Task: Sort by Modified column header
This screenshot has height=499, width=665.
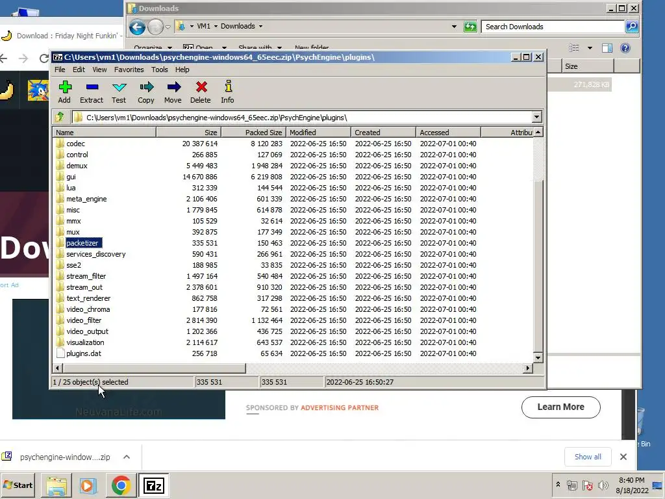Action: pos(318,133)
